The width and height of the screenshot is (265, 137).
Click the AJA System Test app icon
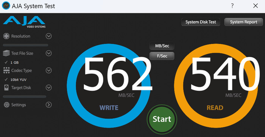[x=6, y=6]
